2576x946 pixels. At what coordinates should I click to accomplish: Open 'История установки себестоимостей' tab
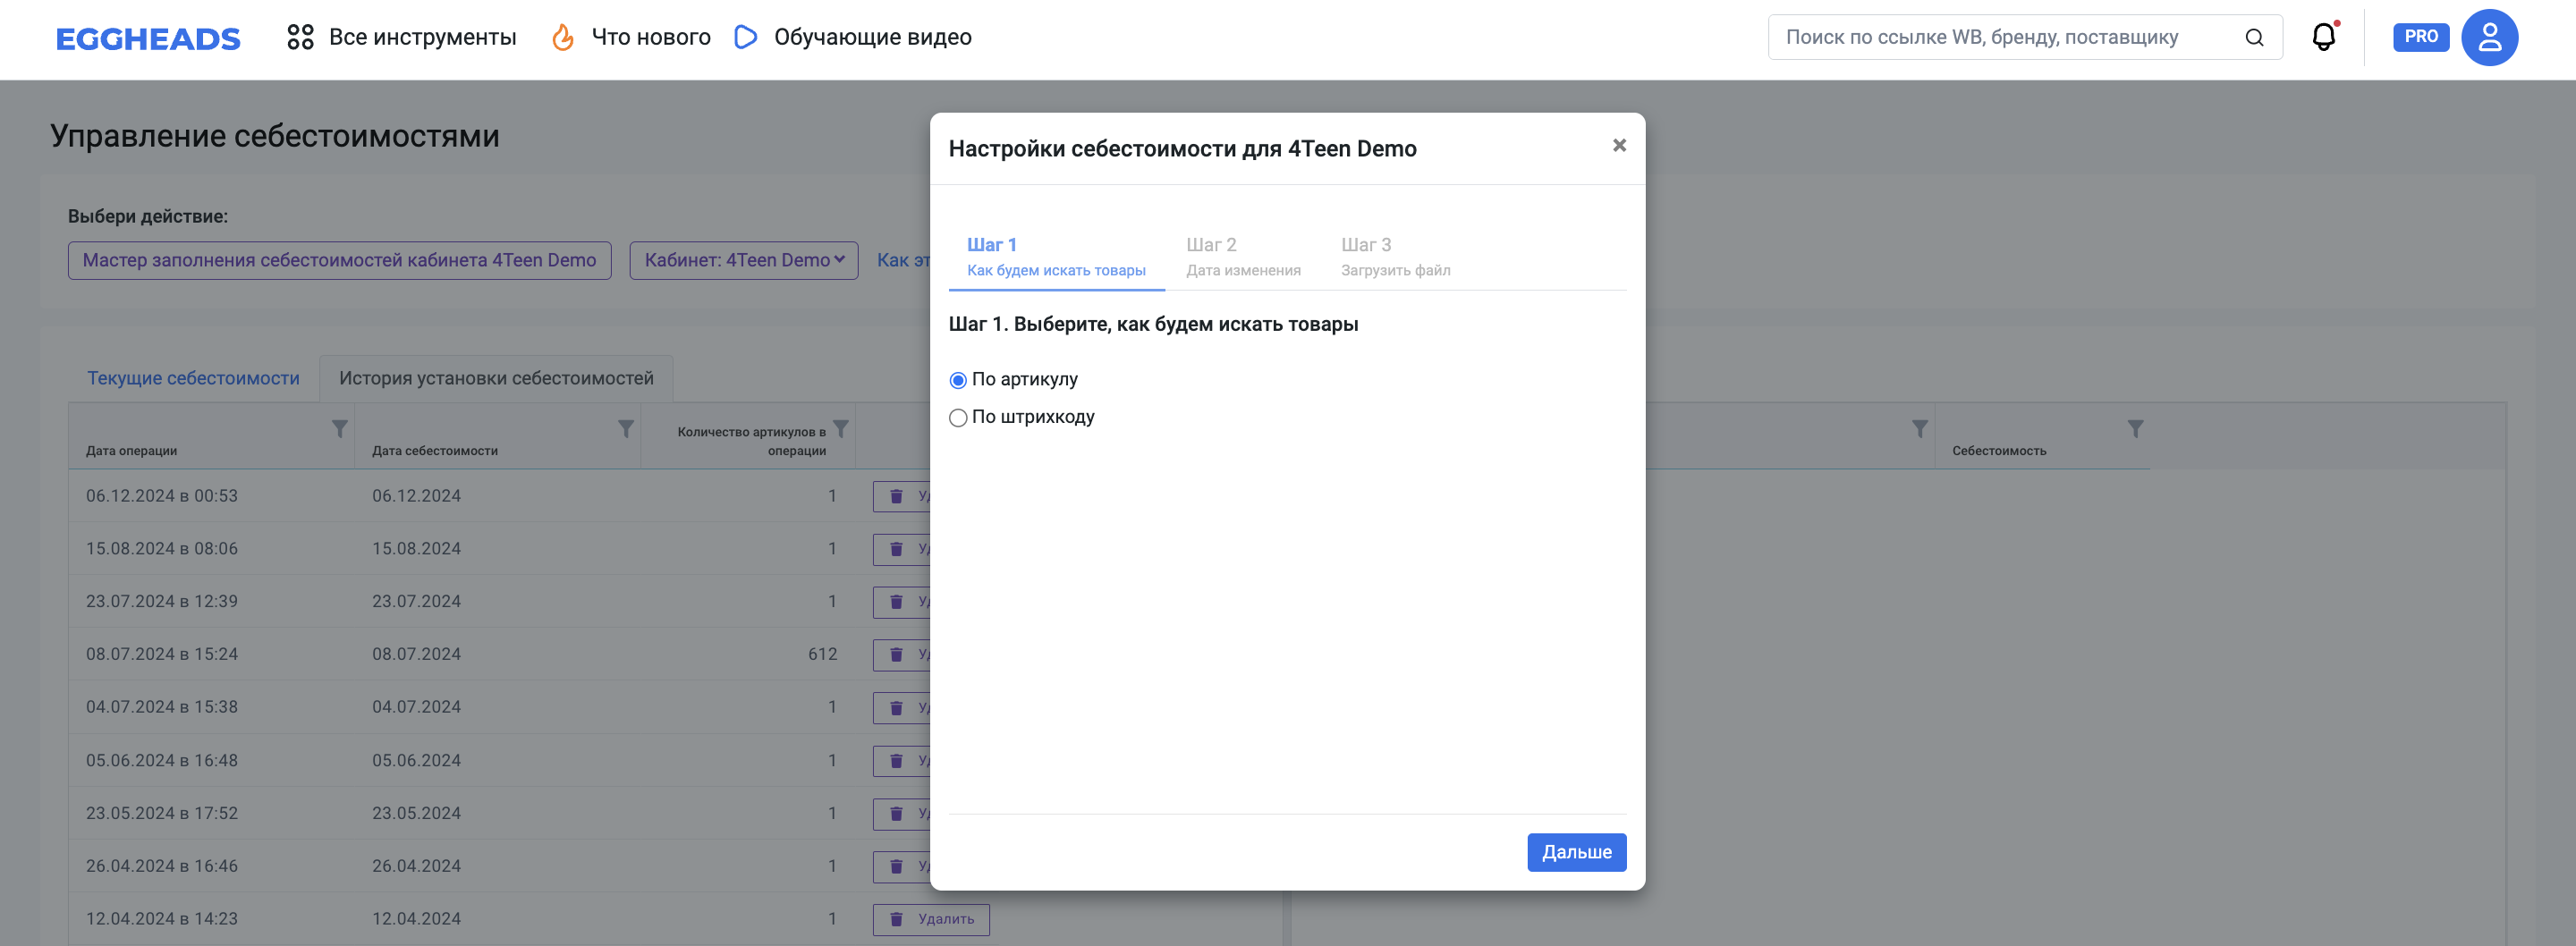[496, 378]
